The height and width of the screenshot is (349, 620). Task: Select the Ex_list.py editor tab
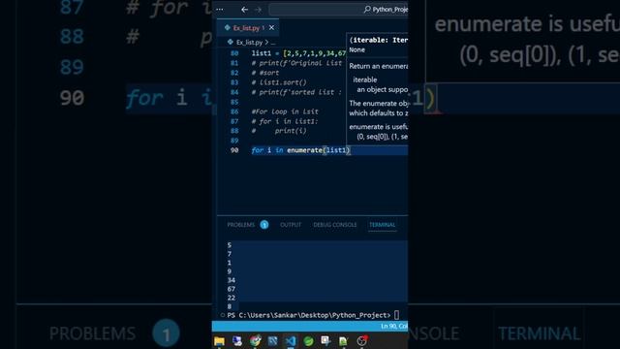click(x=248, y=28)
